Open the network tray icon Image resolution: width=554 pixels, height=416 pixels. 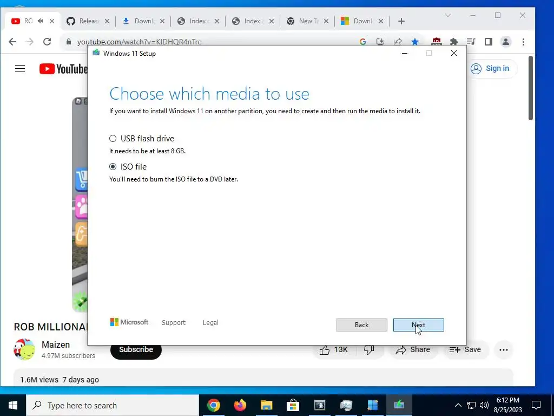pyautogui.click(x=471, y=405)
